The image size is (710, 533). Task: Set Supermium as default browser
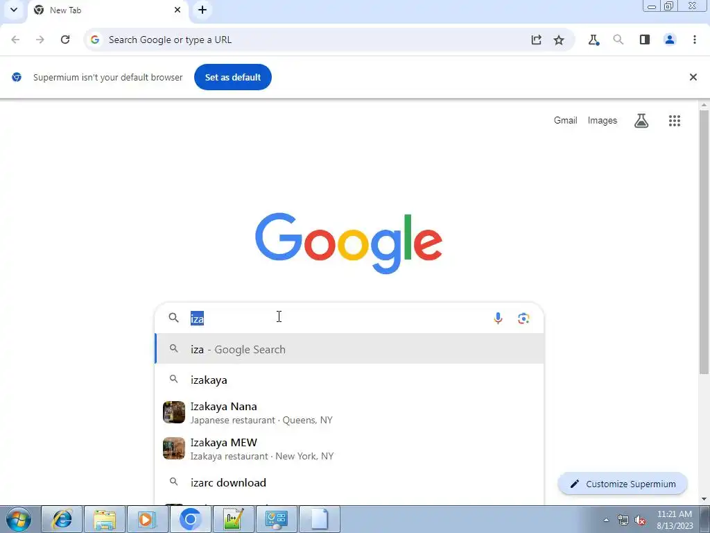pyautogui.click(x=233, y=77)
